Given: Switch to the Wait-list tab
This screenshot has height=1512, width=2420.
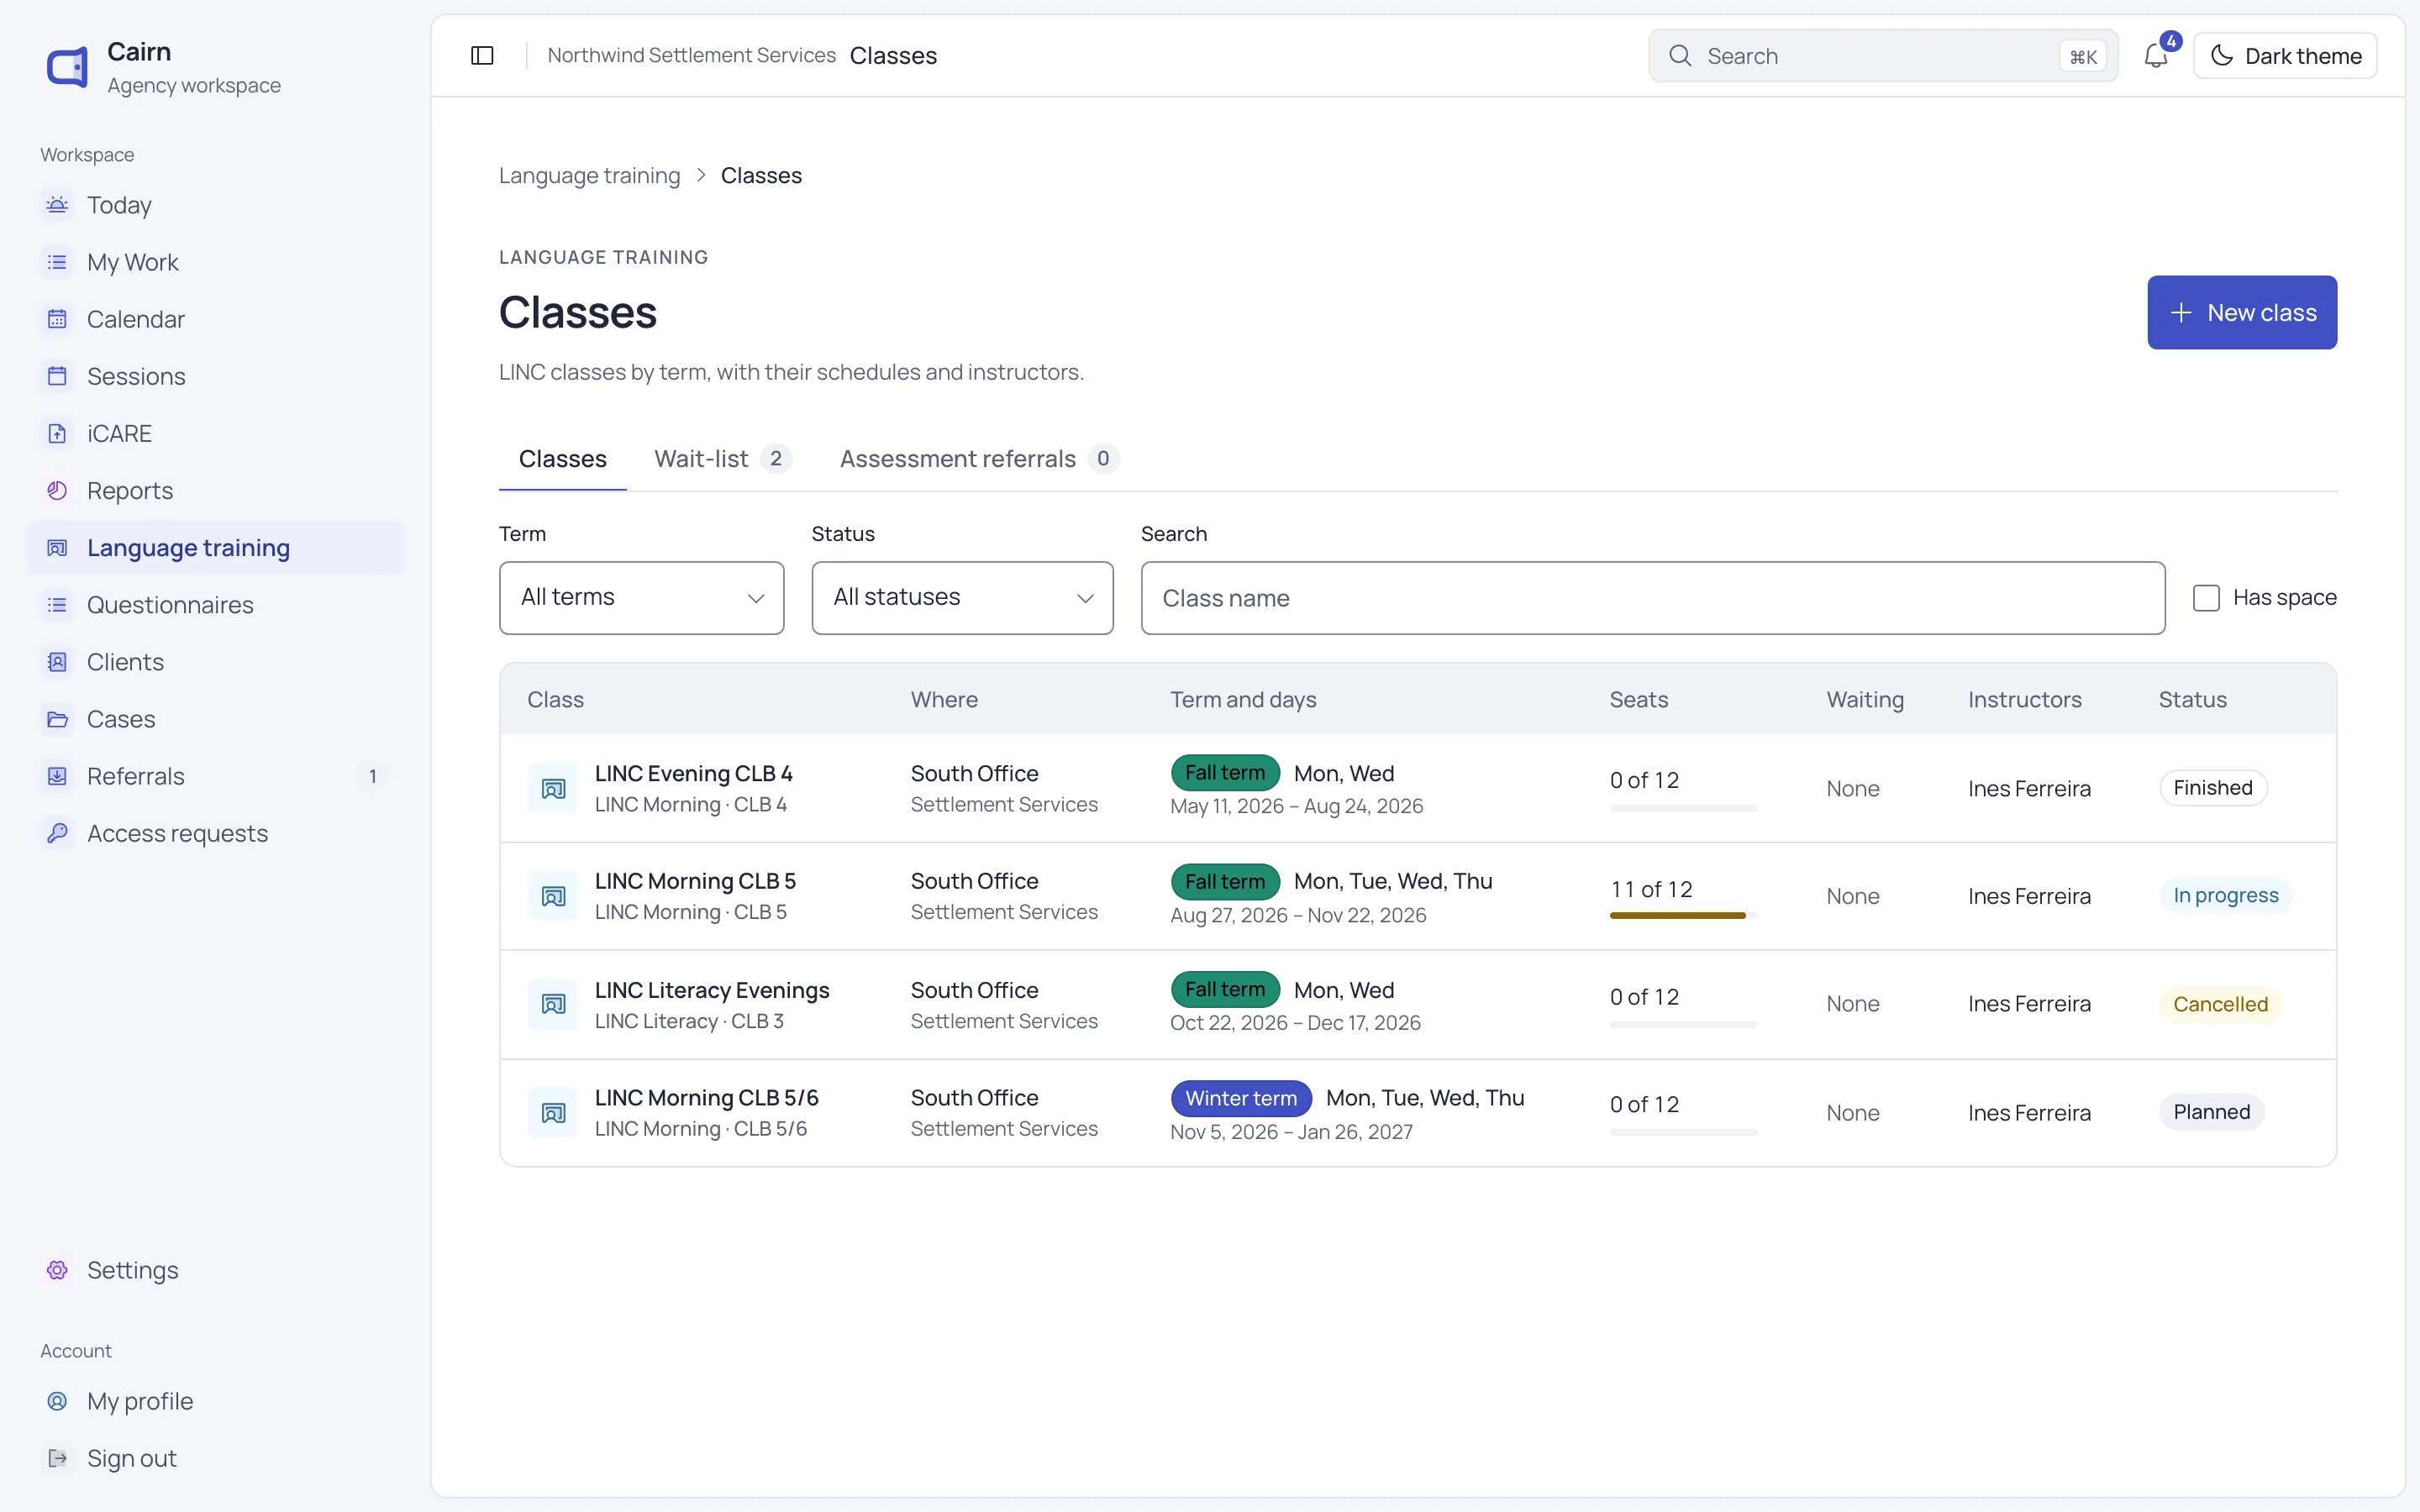Looking at the screenshot, I should (x=722, y=459).
